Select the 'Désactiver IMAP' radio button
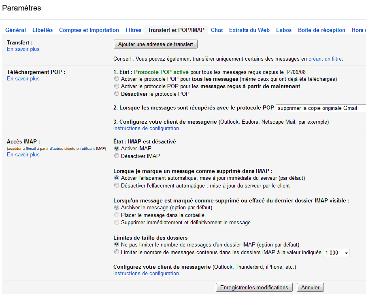Screen dimensions: 366x297 point(117,156)
